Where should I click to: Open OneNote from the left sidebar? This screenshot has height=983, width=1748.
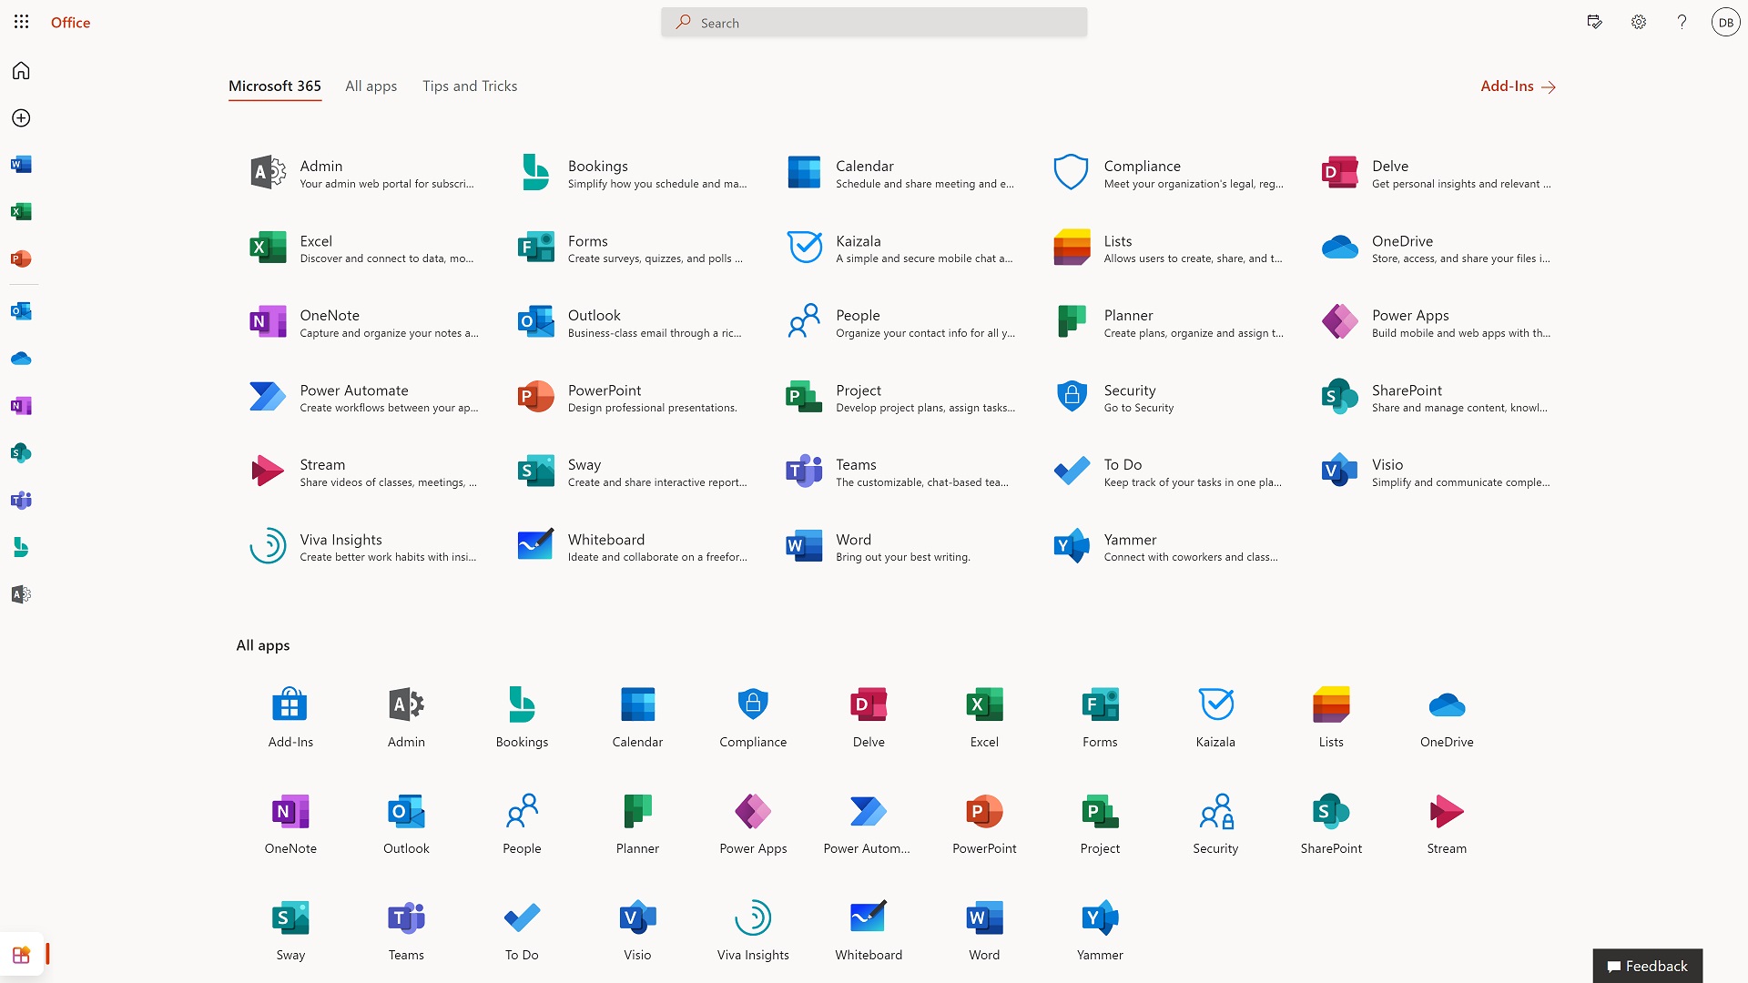tap(21, 406)
